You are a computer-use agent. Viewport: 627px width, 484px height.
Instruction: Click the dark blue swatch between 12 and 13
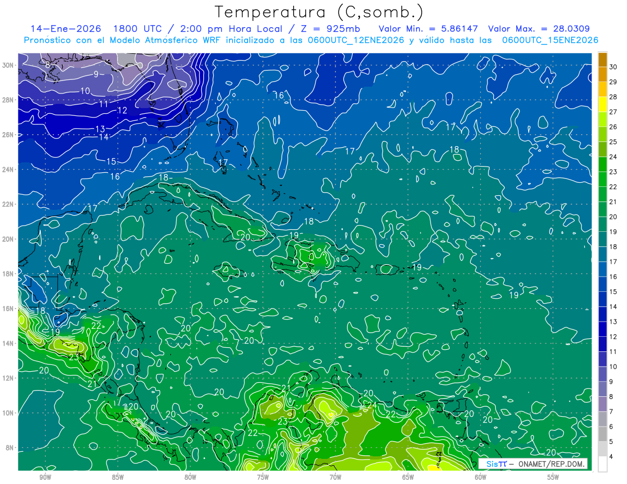click(602, 329)
